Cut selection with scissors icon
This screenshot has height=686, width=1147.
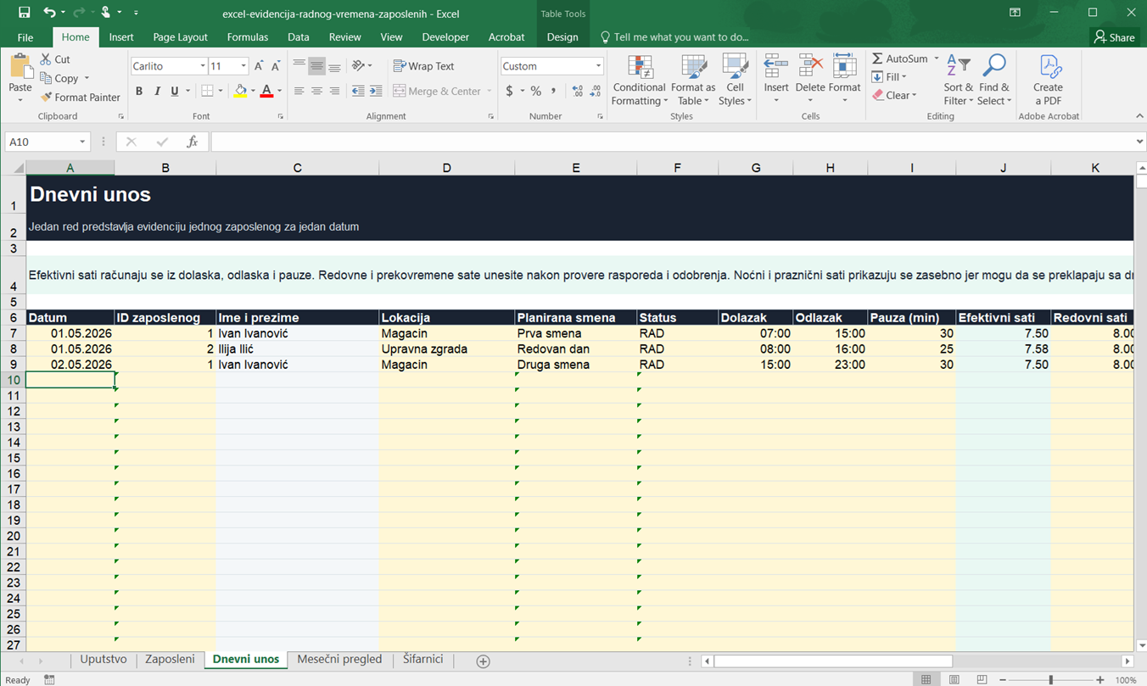pos(47,59)
